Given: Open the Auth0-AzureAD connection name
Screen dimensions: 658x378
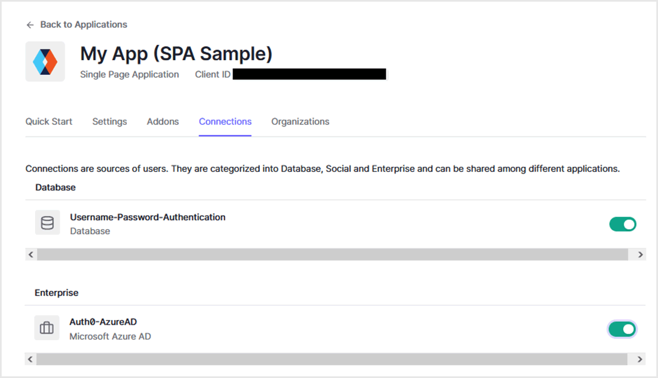Looking at the screenshot, I should 103,322.
